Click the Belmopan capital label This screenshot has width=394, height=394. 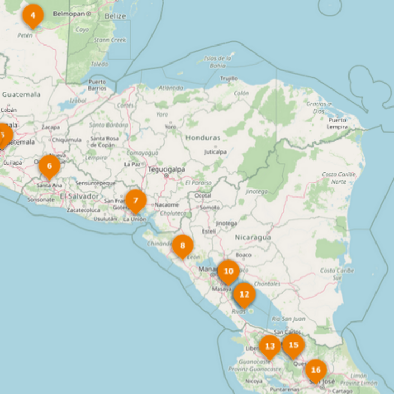tap(69, 14)
